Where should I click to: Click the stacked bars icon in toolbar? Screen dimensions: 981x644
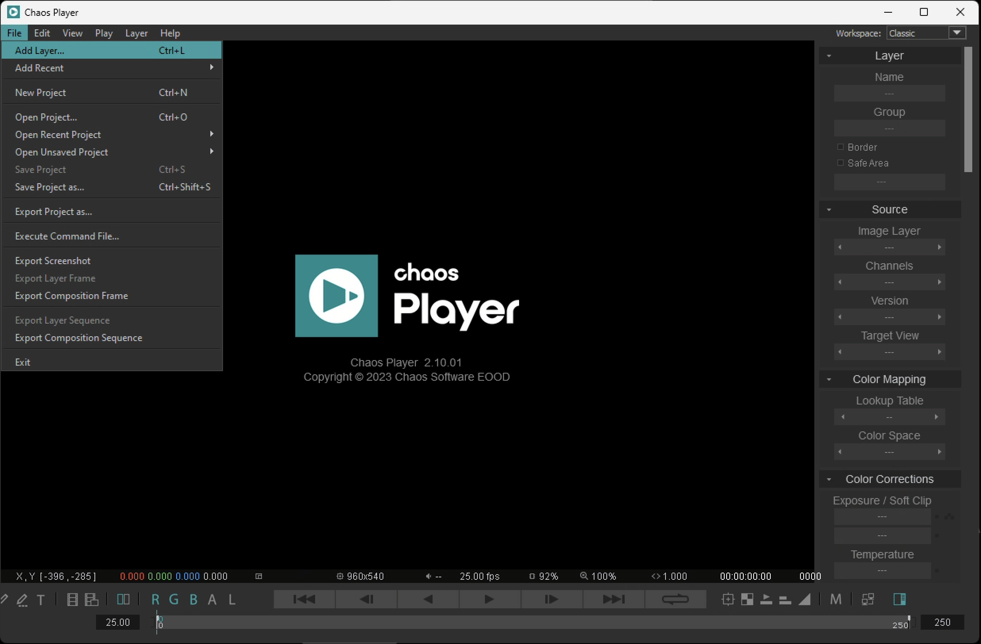[x=785, y=600]
